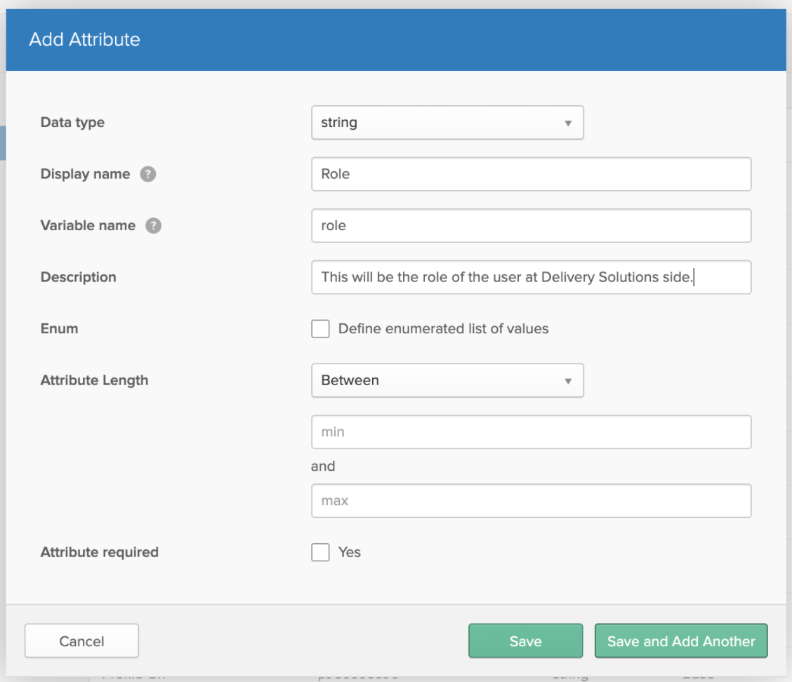The width and height of the screenshot is (792, 682).
Task: Cancel the Add Attribute dialog
Action: click(x=82, y=641)
